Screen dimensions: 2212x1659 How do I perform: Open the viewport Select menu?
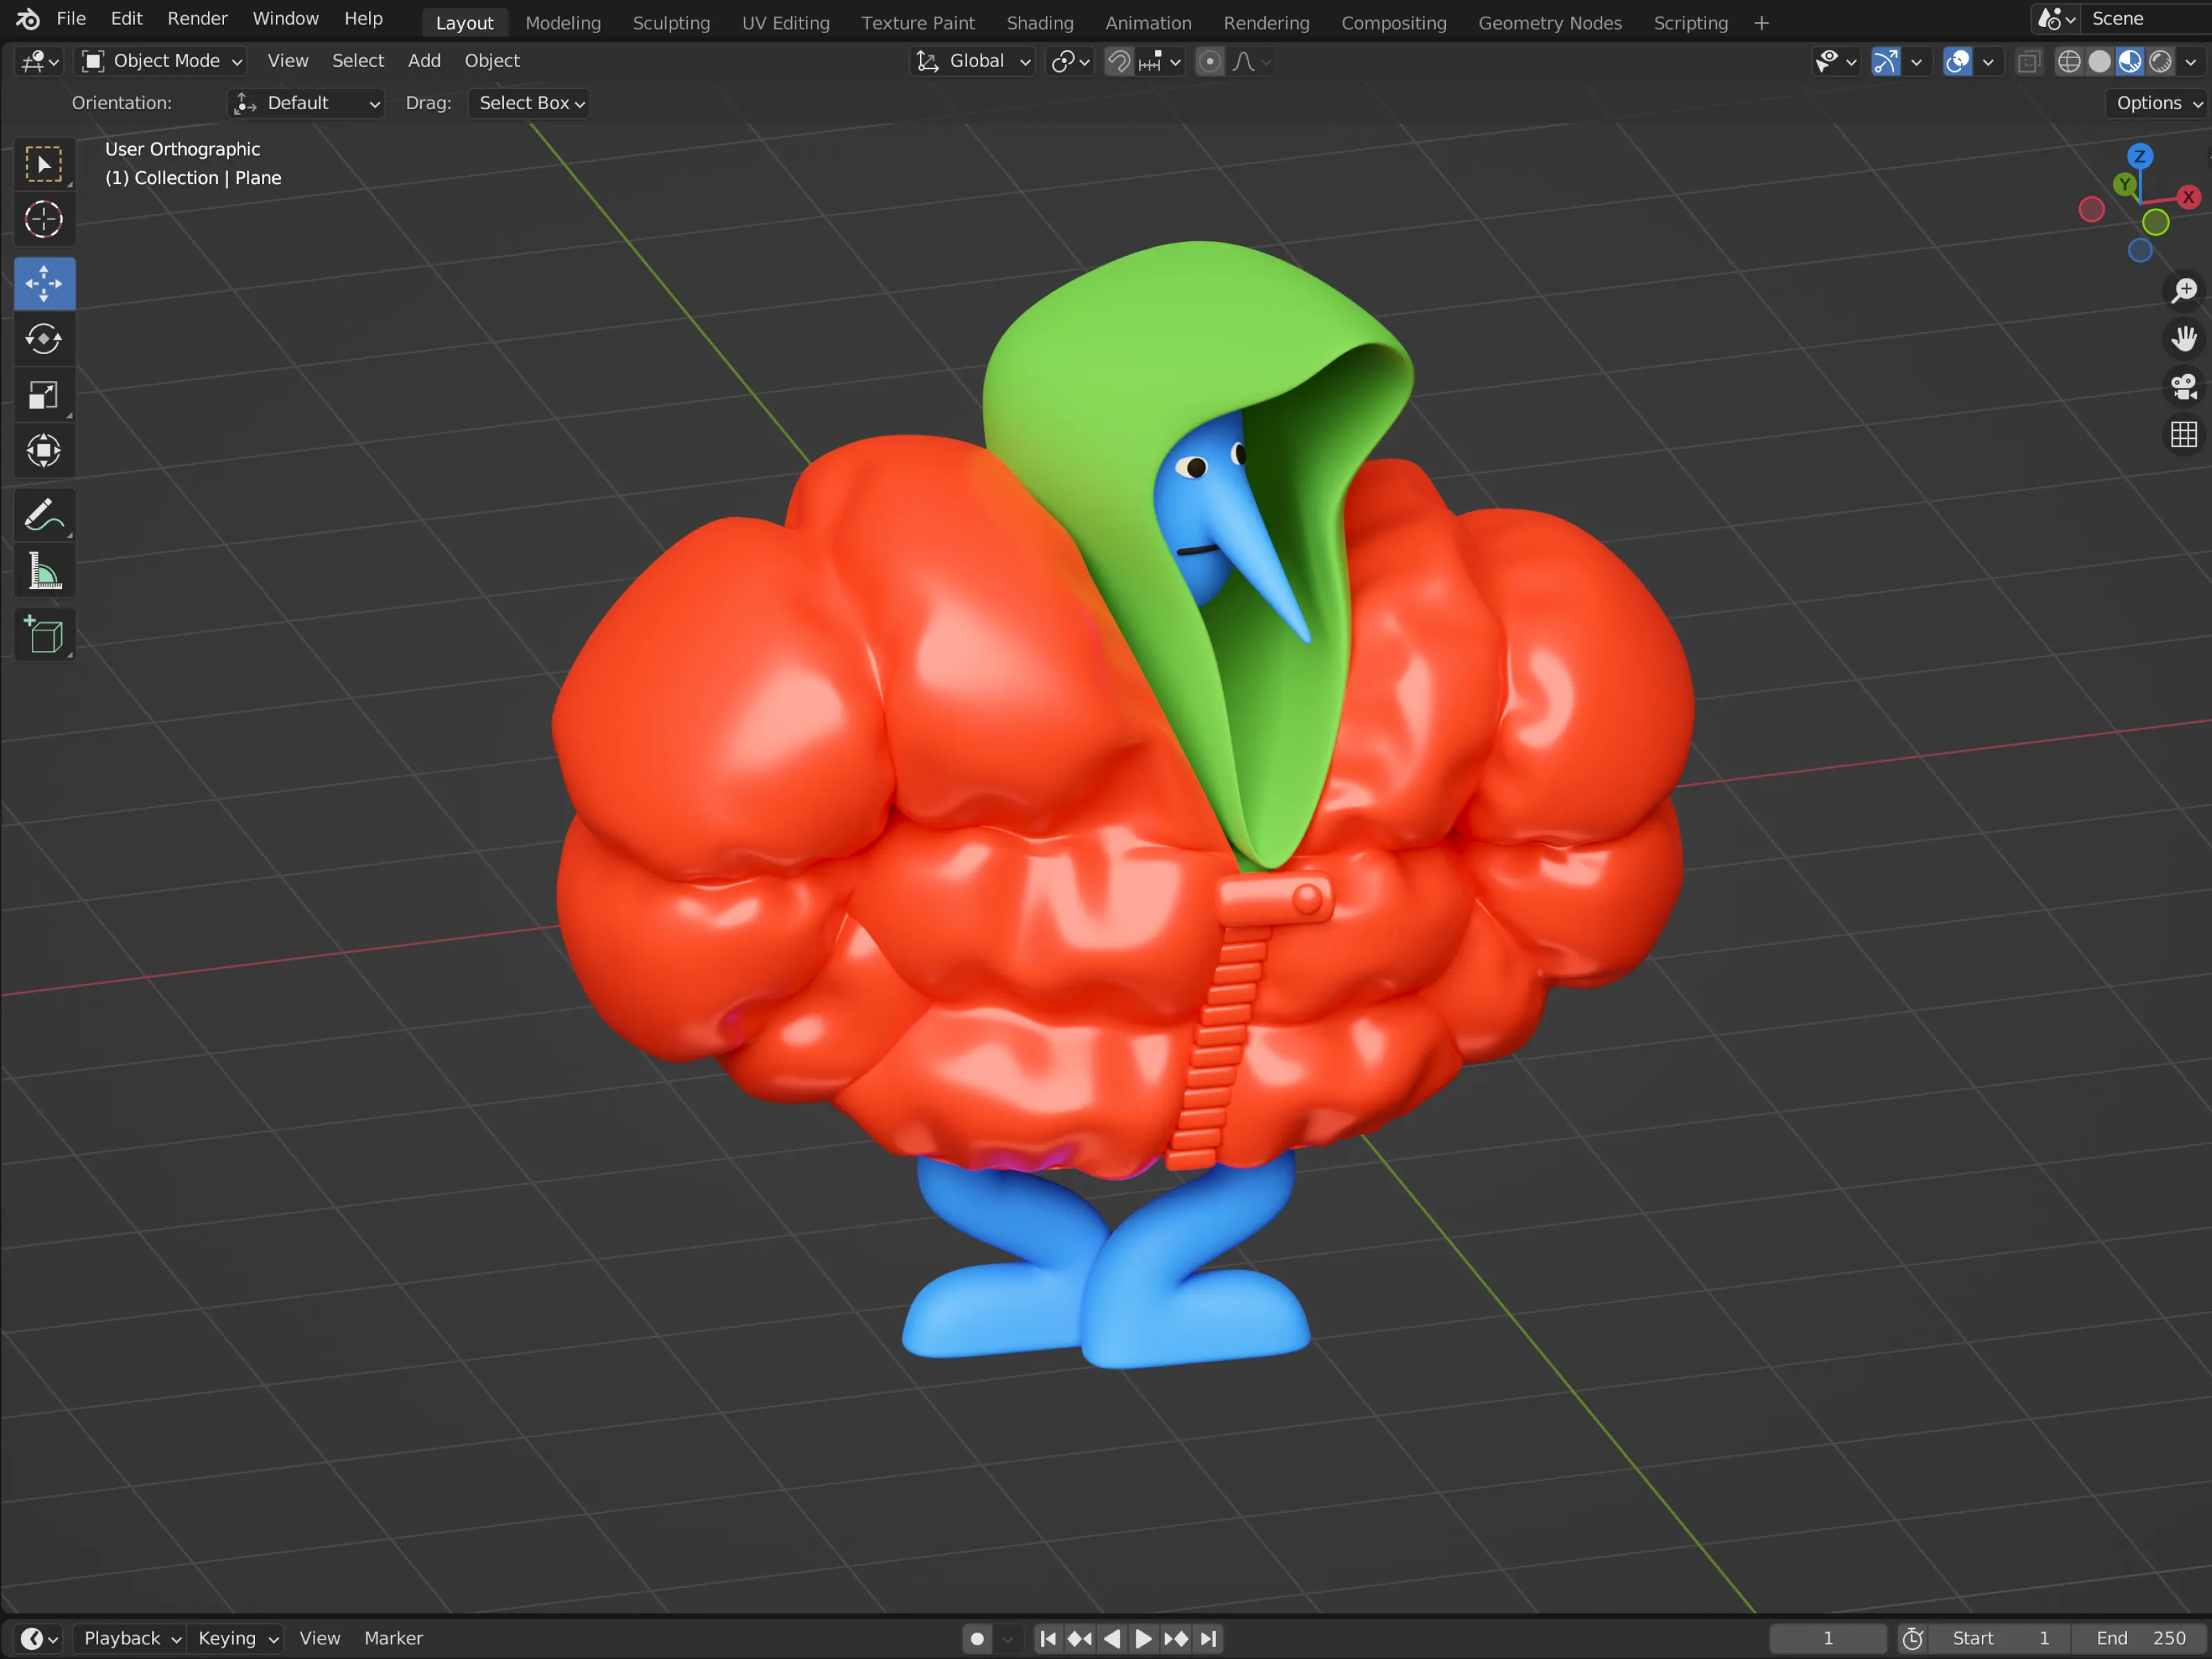click(358, 61)
